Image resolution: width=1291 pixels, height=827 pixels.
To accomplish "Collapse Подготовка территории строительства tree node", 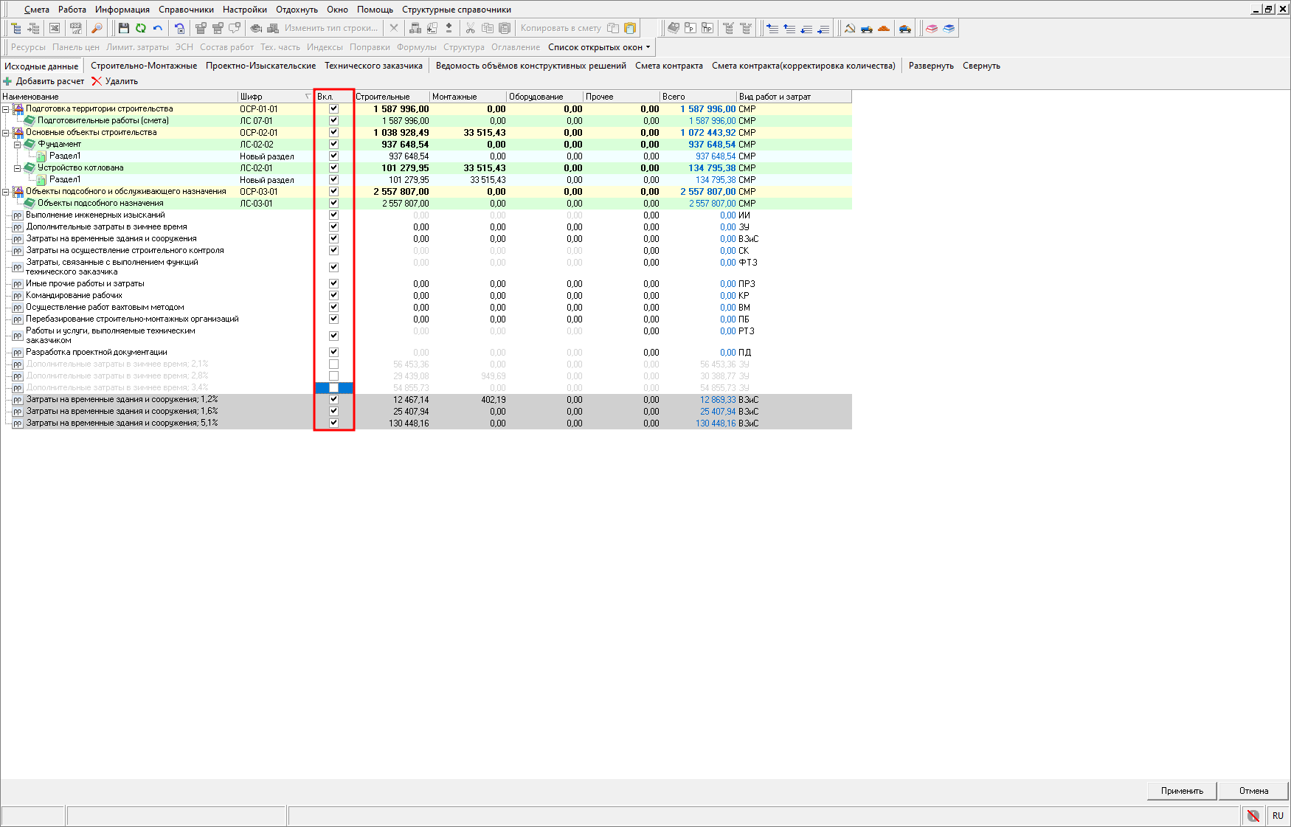I will tap(6, 109).
